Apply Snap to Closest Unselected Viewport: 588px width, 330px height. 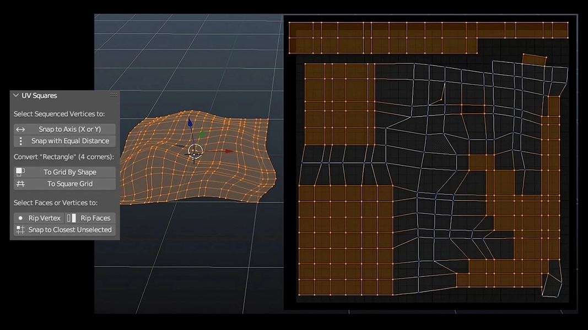[69, 230]
